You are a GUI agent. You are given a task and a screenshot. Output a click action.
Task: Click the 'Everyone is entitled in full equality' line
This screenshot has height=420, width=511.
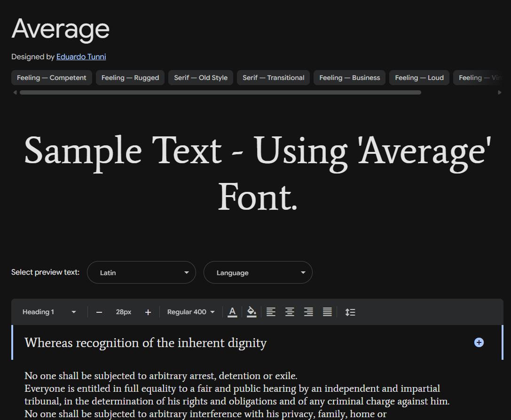coord(232,388)
